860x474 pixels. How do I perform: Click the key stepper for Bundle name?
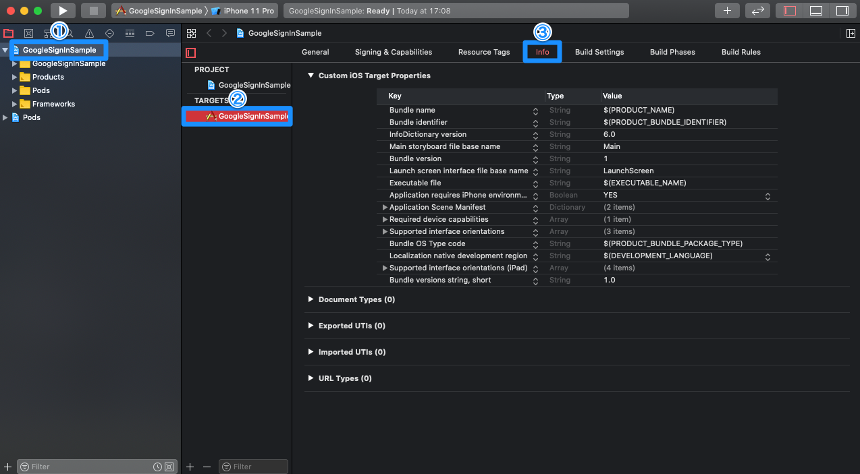pos(535,111)
